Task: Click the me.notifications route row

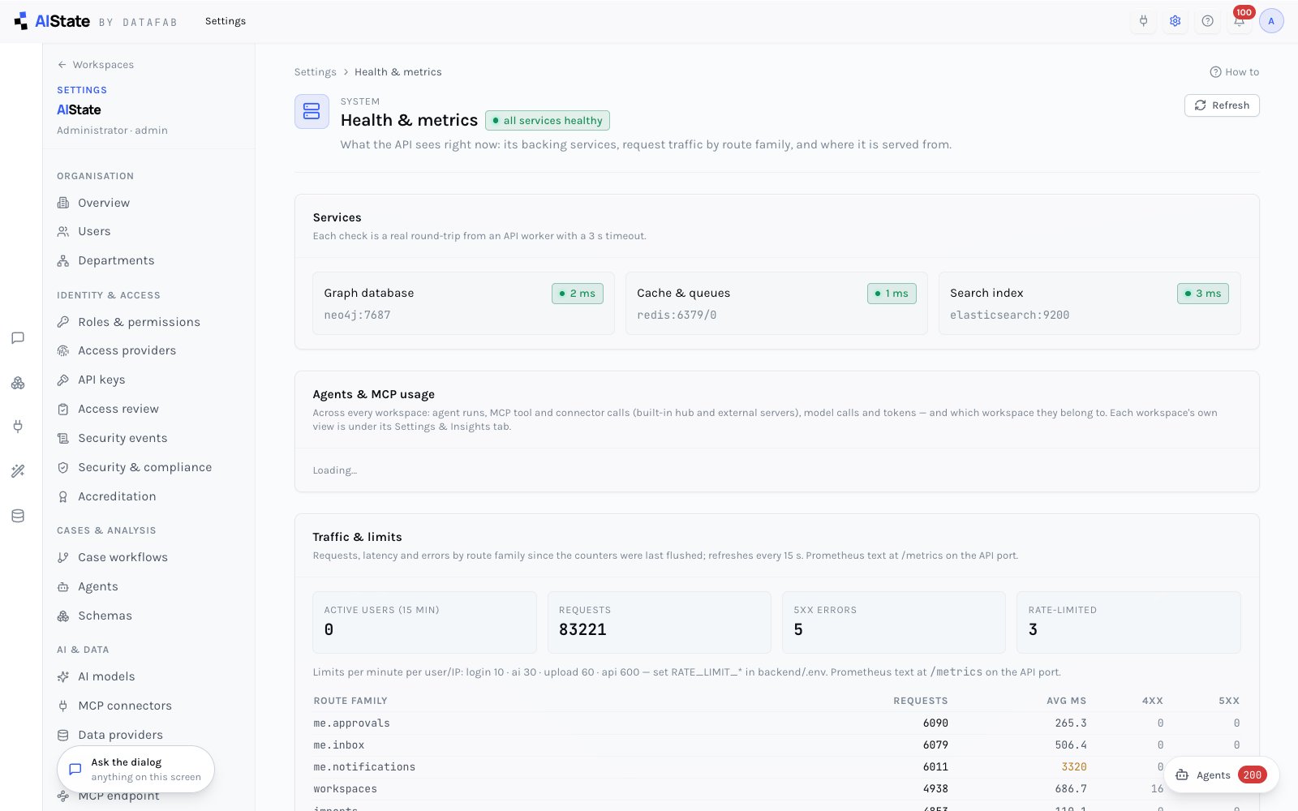Action: click(x=776, y=766)
